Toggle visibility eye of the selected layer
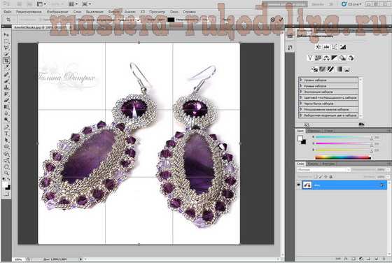 pyautogui.click(x=298, y=185)
